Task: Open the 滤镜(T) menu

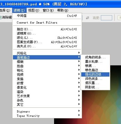Action: tap(19, 10)
